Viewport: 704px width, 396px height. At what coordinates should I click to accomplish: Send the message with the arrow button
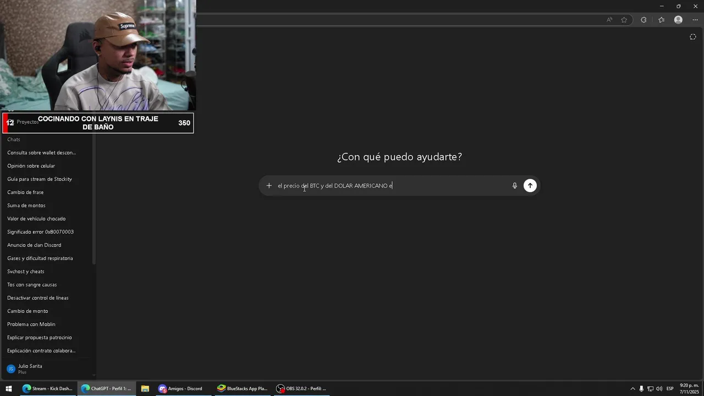(530, 186)
